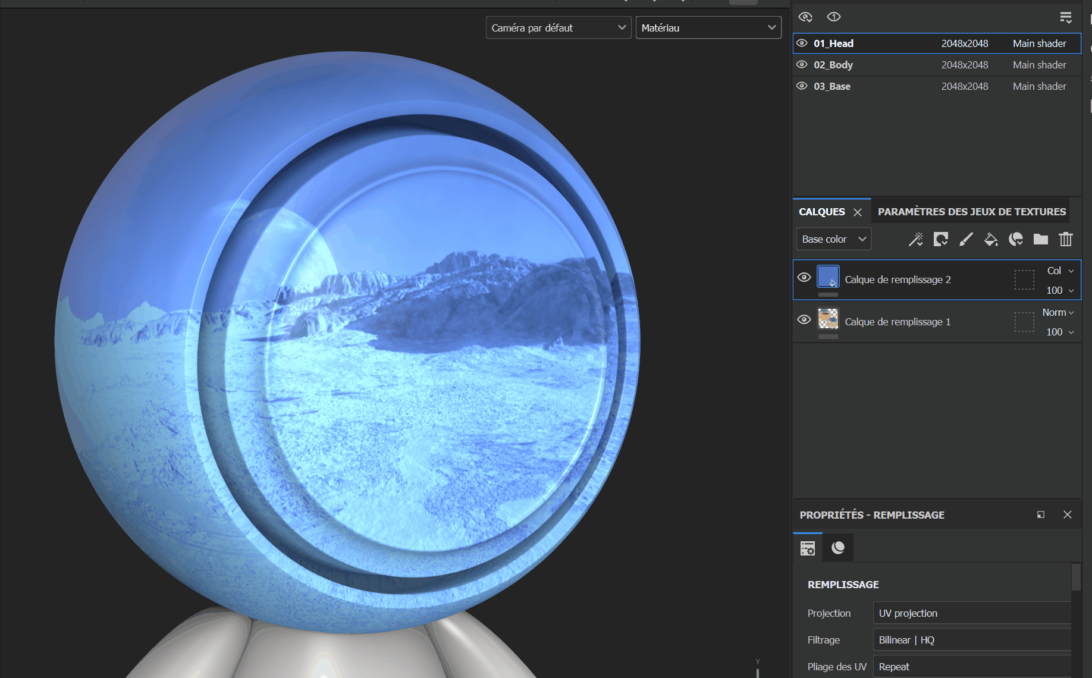
Task: Add a fill layer with bucket icon
Action: click(x=991, y=239)
